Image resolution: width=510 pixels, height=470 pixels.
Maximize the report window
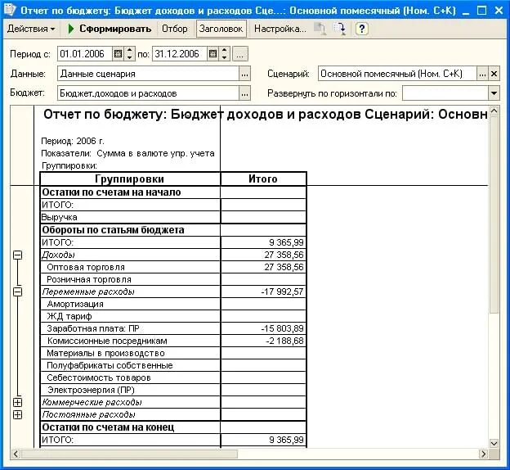pyautogui.click(x=481, y=11)
